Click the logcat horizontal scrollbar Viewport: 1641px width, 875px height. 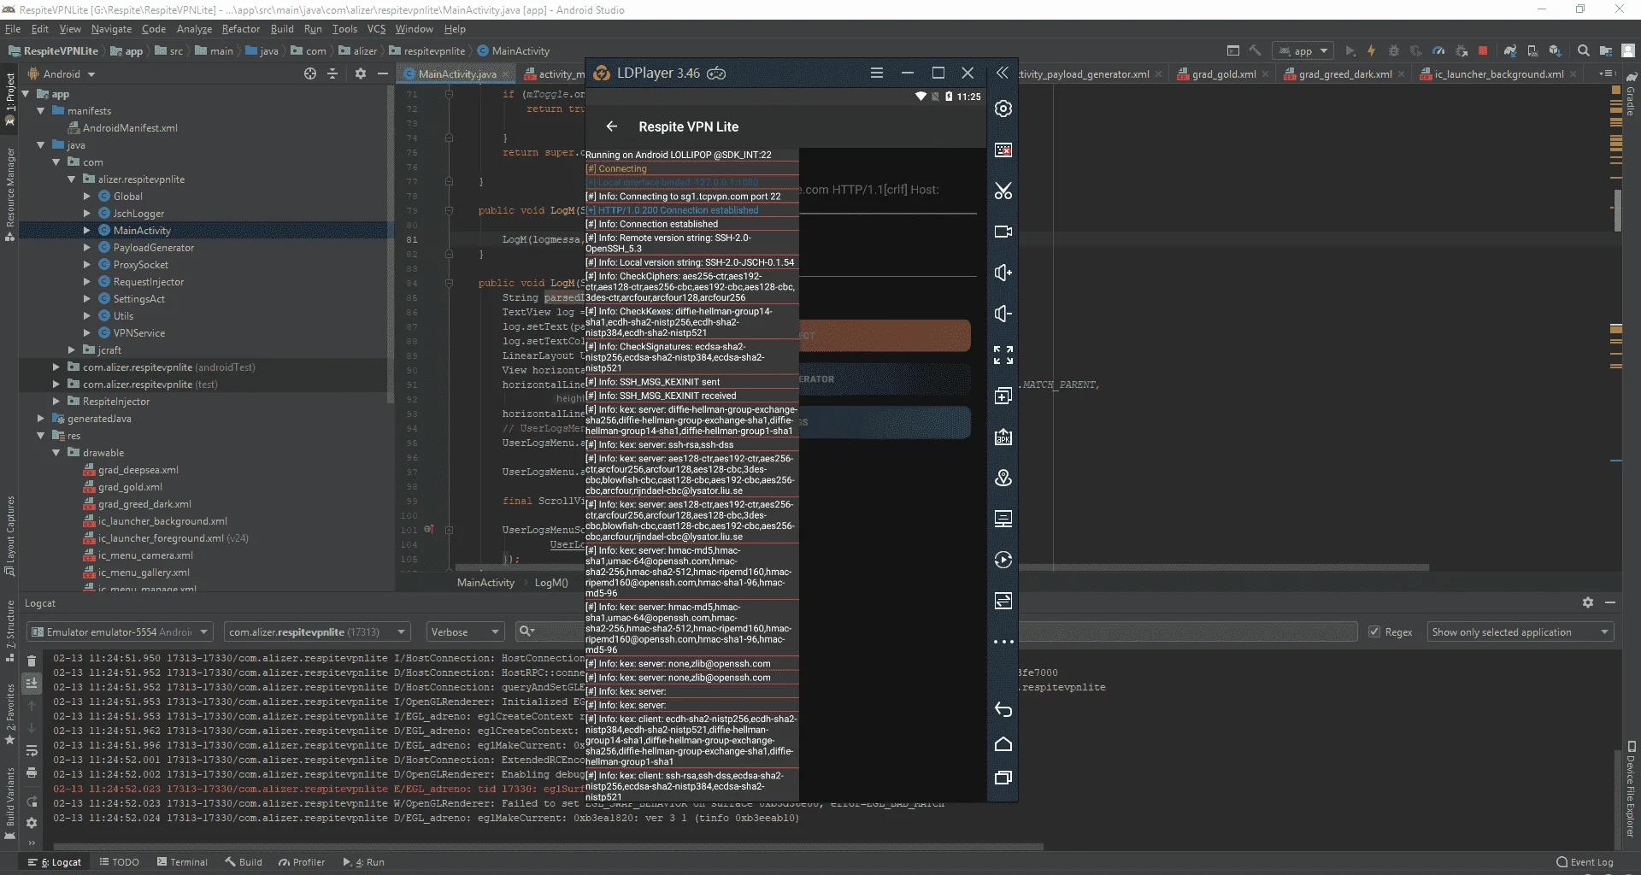pos(547,848)
